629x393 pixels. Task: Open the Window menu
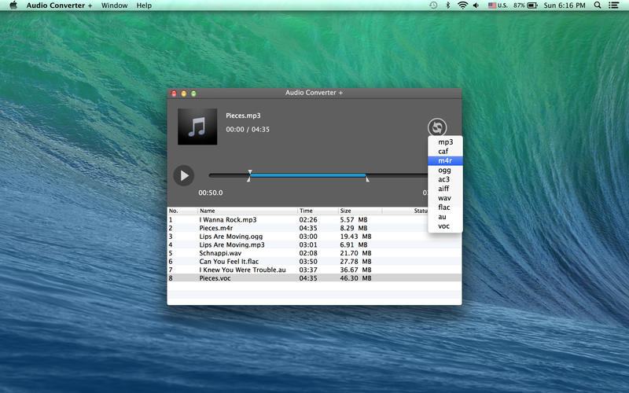pyautogui.click(x=114, y=6)
